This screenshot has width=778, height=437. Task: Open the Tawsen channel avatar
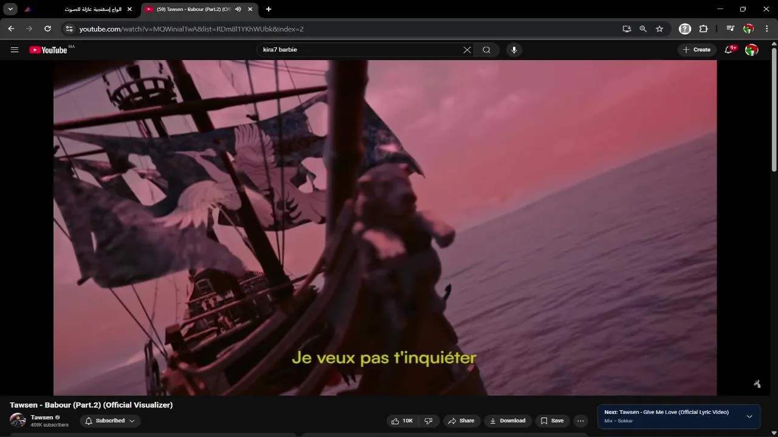pos(18,421)
